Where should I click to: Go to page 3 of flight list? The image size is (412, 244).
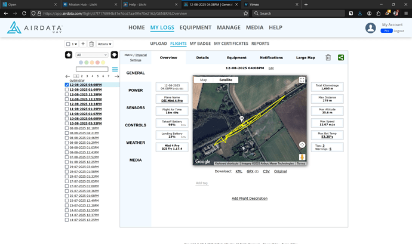[87, 76]
